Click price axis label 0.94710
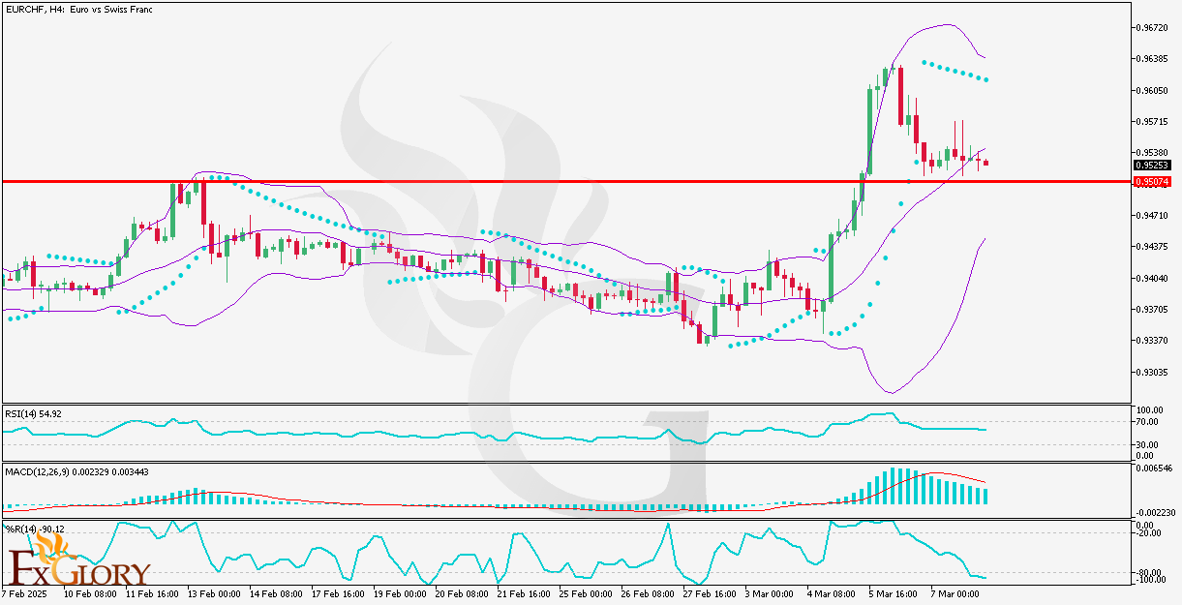1182x605 pixels. pyautogui.click(x=1150, y=216)
